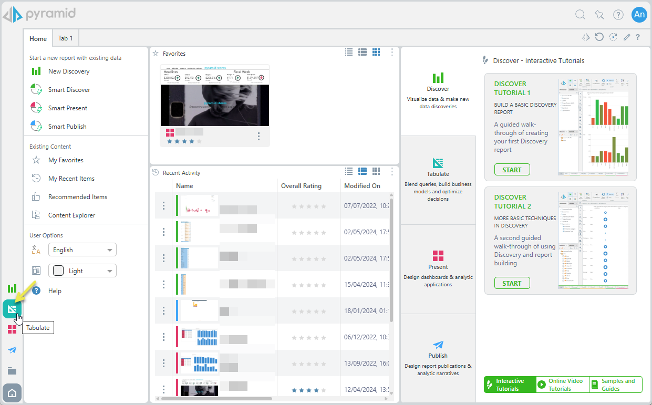This screenshot has height=405, width=652.
Task: Open the Light theme dropdown
Action: click(x=82, y=271)
